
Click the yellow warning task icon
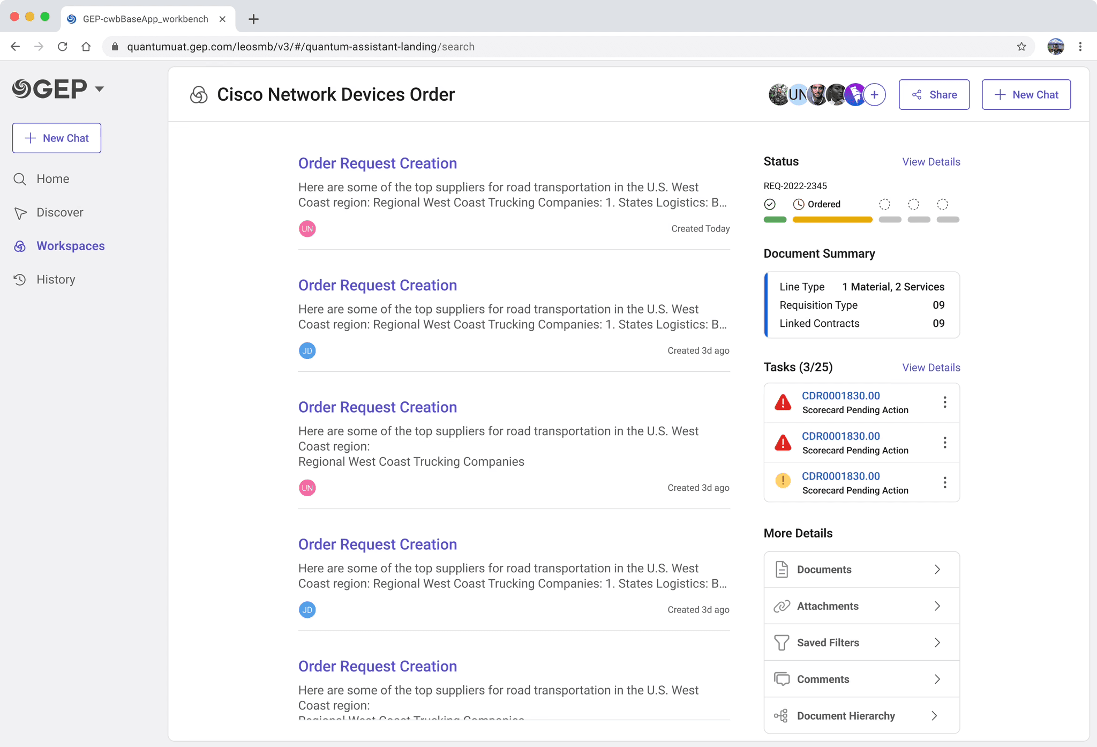pos(783,481)
